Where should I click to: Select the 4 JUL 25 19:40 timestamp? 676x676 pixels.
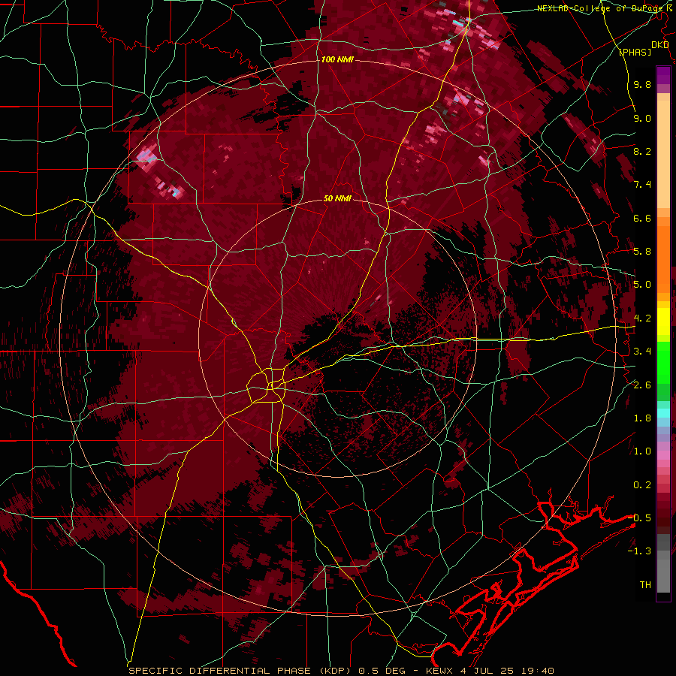click(507, 671)
